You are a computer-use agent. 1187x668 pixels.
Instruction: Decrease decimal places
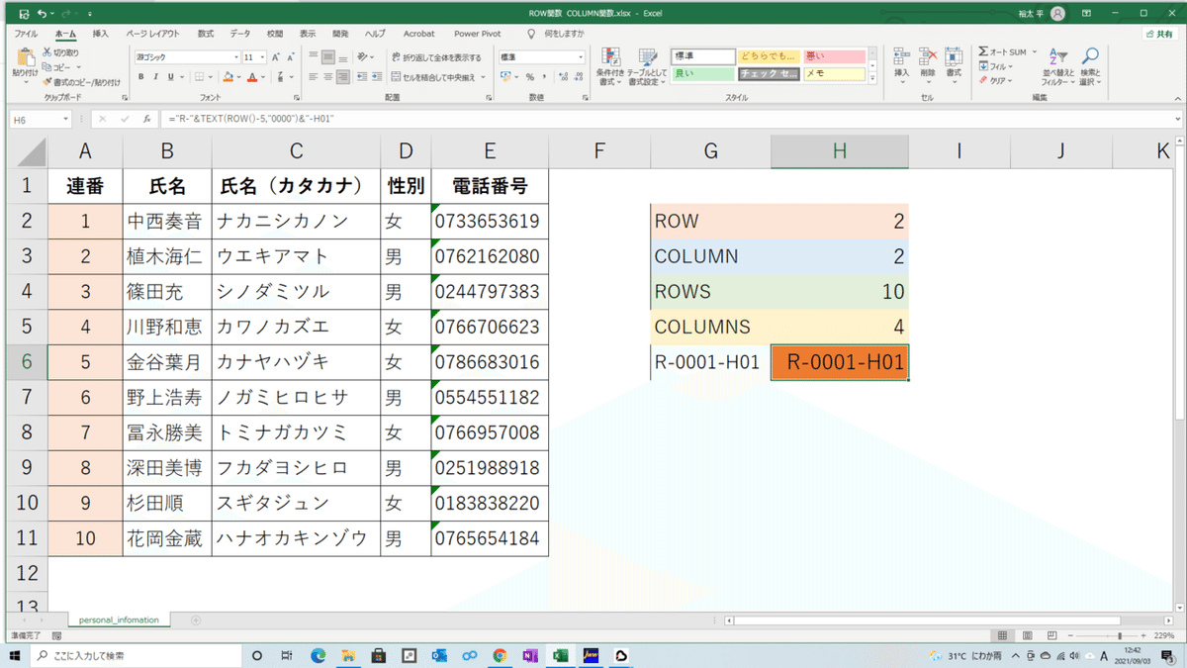[x=578, y=76]
